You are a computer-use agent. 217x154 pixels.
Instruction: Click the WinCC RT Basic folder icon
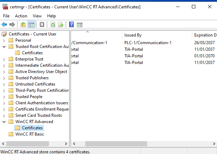(x=11, y=134)
